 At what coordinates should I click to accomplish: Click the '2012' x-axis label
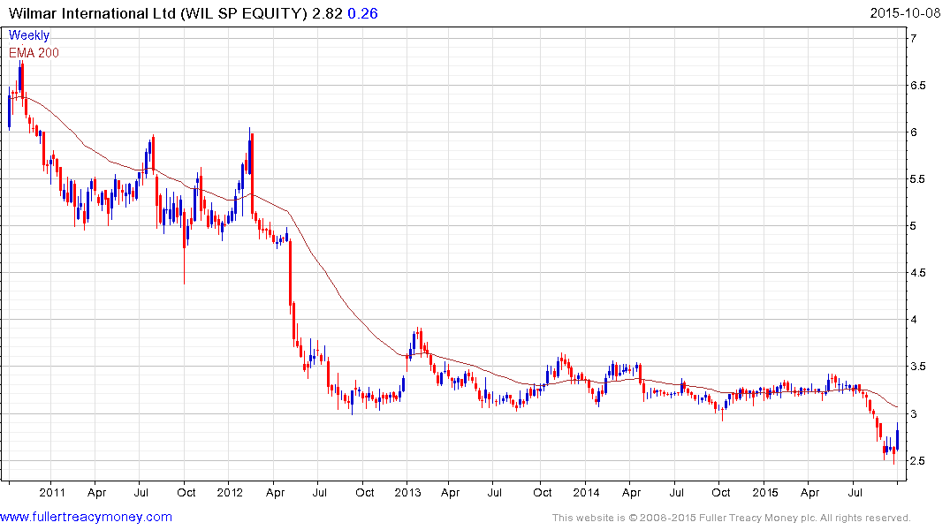click(230, 492)
